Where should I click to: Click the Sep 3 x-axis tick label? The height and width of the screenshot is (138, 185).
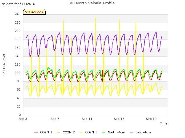tap(23, 119)
